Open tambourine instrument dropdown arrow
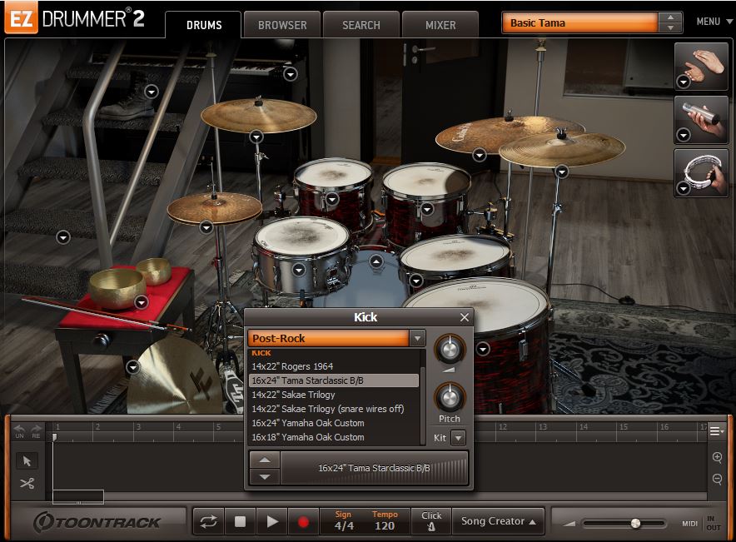This screenshot has height=542, width=736. pos(683,189)
